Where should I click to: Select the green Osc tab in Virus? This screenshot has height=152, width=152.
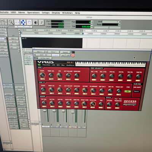[39, 65]
